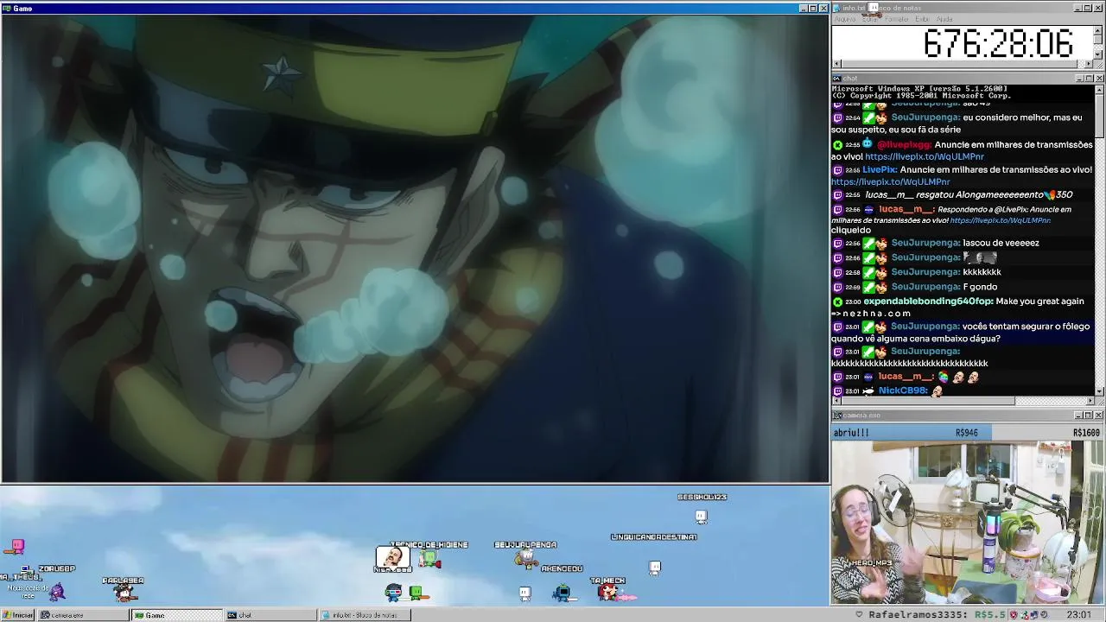Click the PARLASEA character in the overlay
This screenshot has width=1106, height=622.
click(x=125, y=593)
